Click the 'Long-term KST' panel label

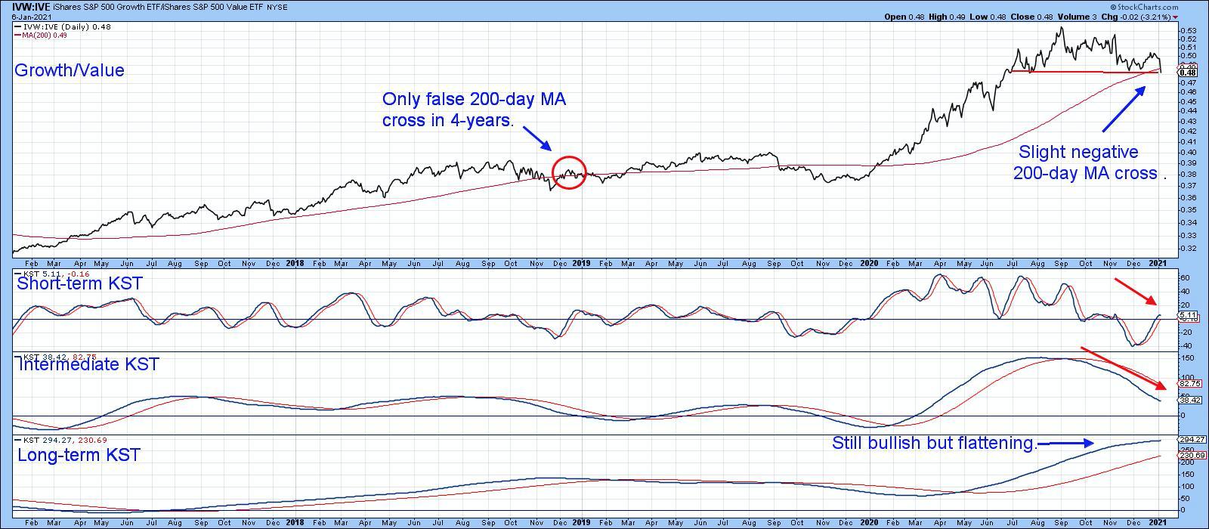point(79,455)
